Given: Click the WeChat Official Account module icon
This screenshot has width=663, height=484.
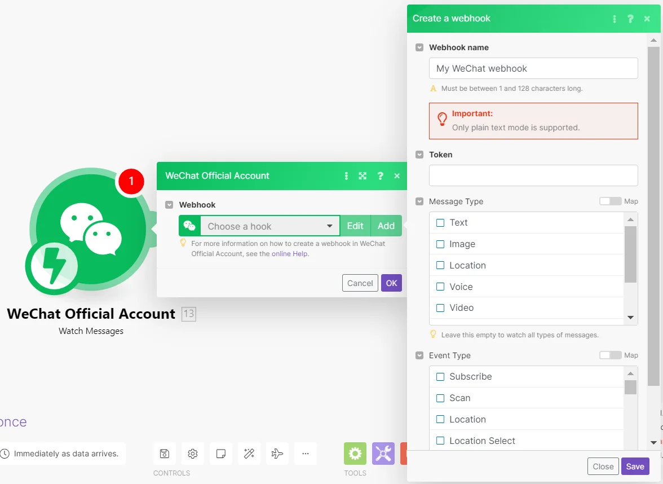Looking at the screenshot, I should [x=90, y=229].
